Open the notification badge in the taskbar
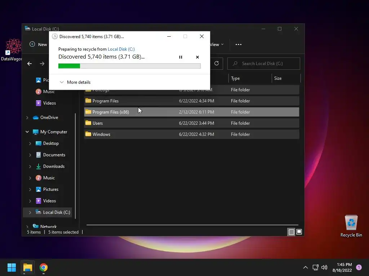This screenshot has width=369, height=276. tap(359, 267)
